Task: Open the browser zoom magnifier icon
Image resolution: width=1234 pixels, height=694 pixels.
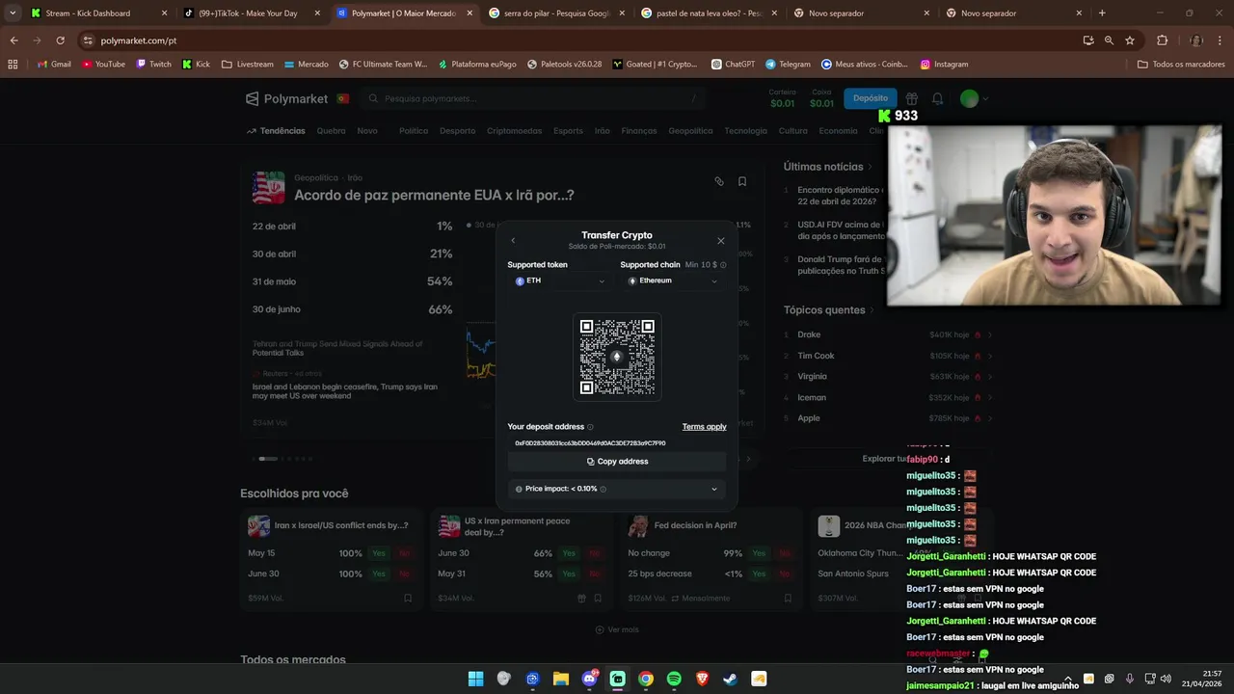Action: point(1109,40)
